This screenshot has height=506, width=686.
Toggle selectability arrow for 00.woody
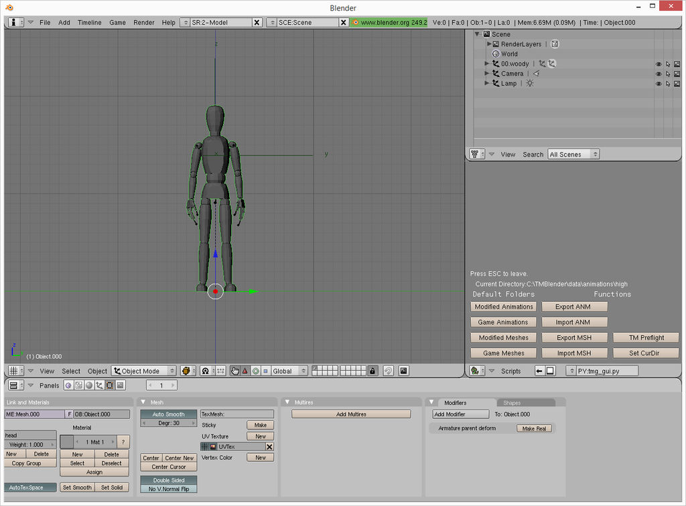tap(668, 64)
